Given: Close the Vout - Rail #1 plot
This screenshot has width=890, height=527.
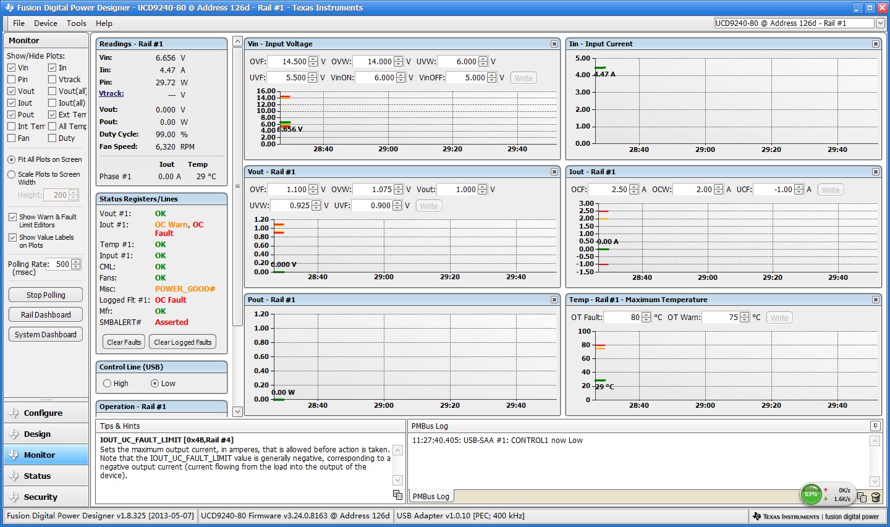Looking at the screenshot, I should pos(554,172).
